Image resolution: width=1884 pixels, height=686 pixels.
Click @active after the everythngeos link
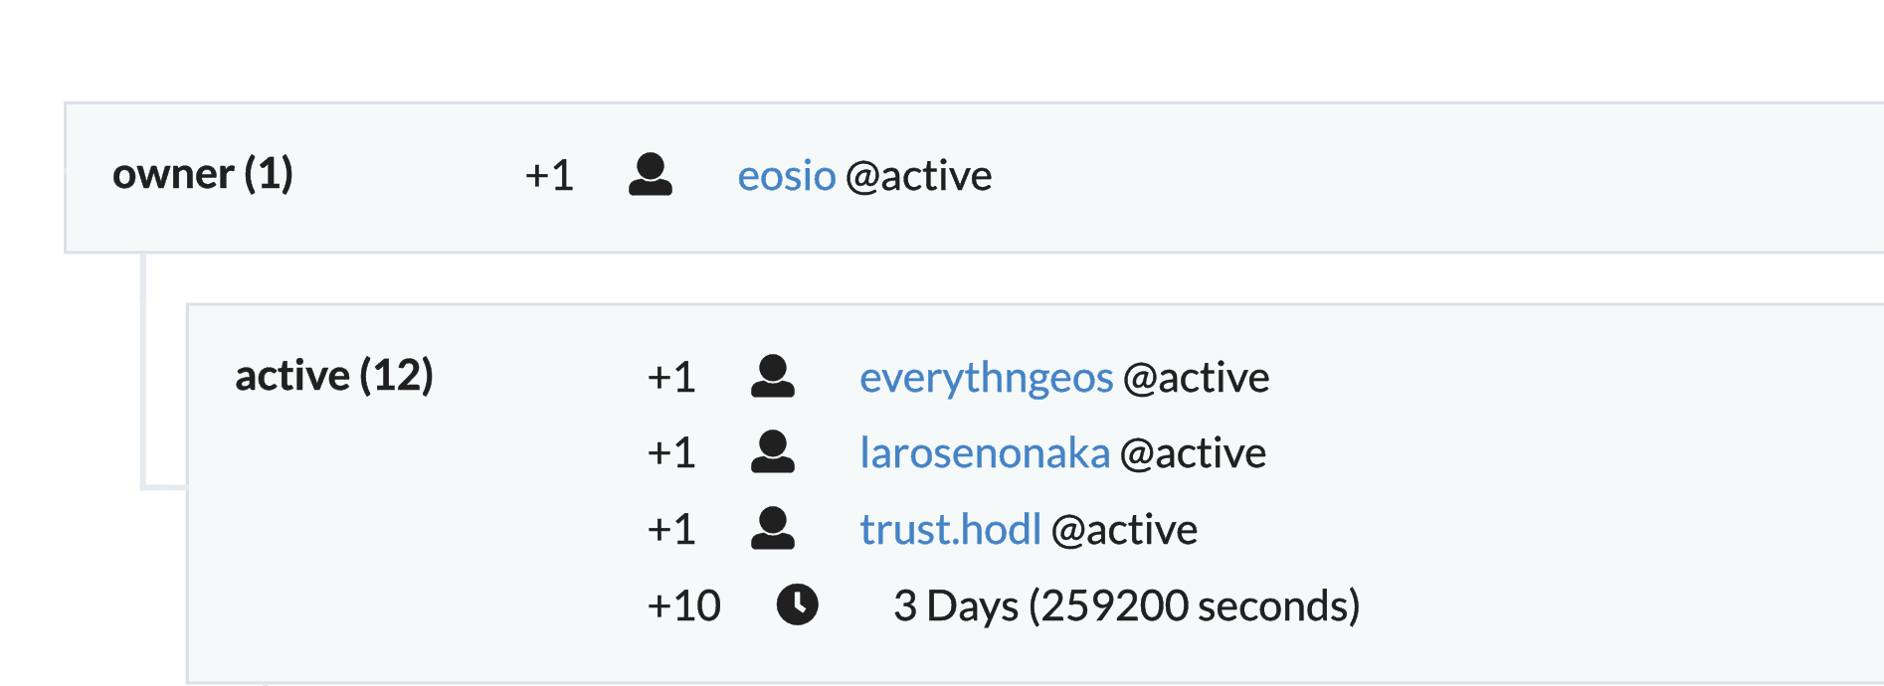[1196, 378]
